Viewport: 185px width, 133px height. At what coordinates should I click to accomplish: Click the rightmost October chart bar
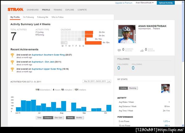tap(109, 108)
